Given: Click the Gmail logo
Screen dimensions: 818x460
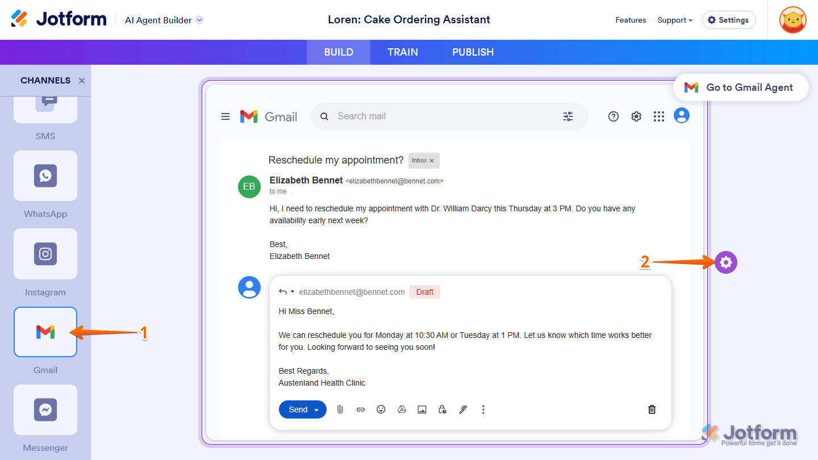Looking at the screenshot, I should [x=269, y=116].
